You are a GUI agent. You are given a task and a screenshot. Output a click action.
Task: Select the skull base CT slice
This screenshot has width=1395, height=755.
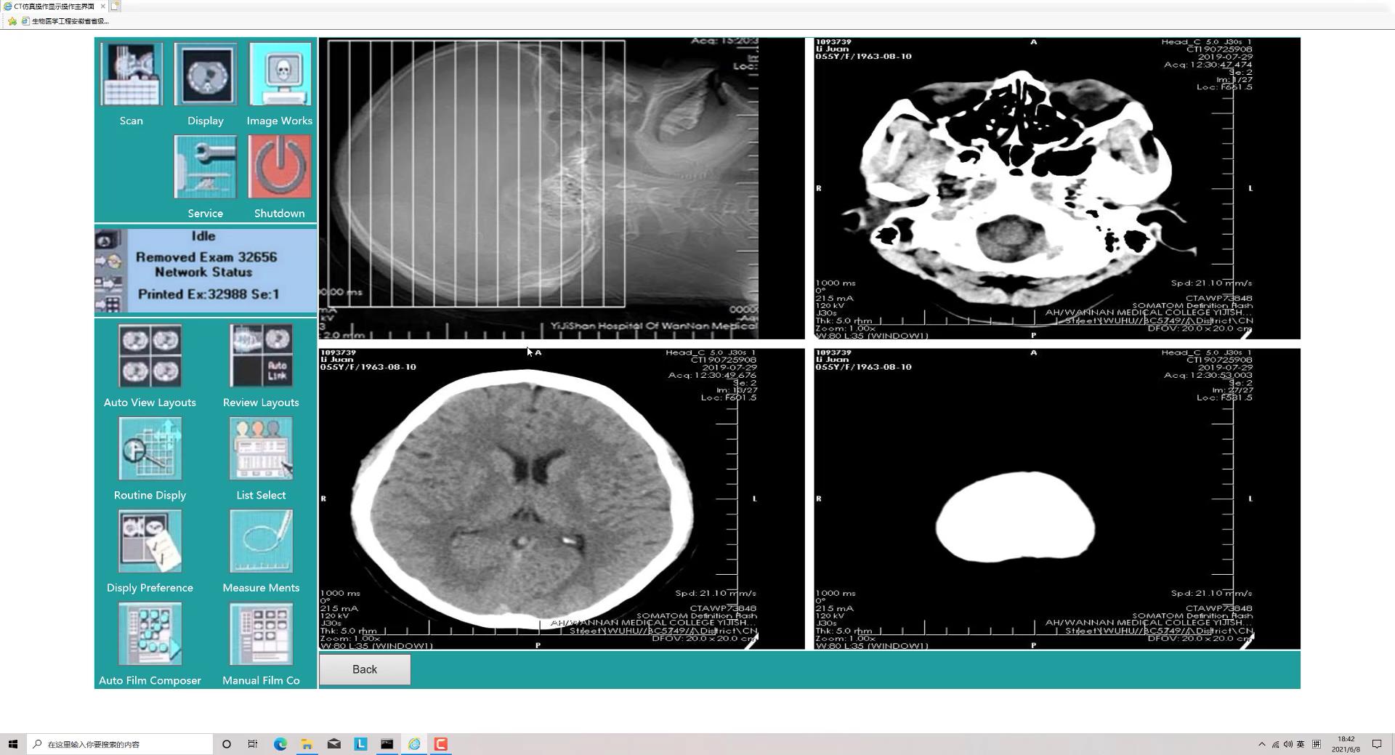pos(1057,188)
